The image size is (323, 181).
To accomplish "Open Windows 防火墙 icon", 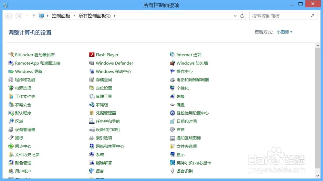I will (x=172, y=63).
